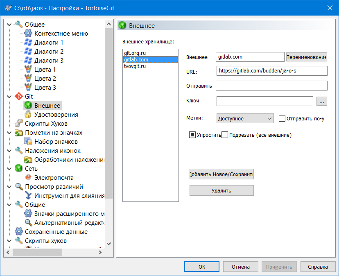Click the wrench icon beside Общие
This screenshot has width=339, height=276.
pyautogui.click(x=19, y=205)
